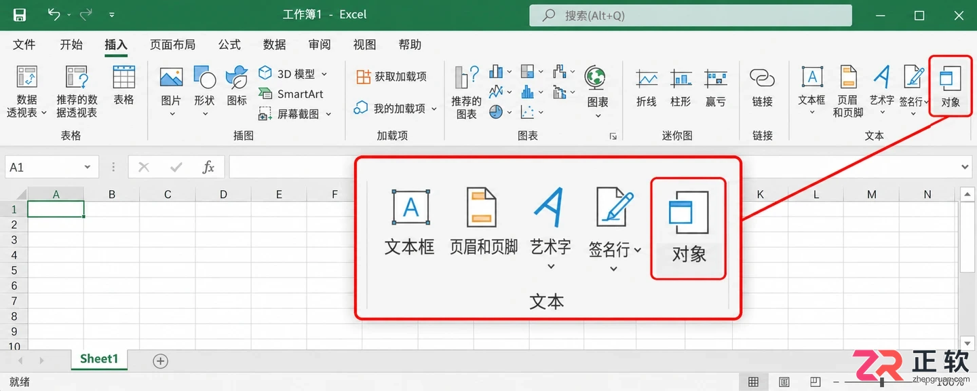Switch to Normal view in status bar
Image resolution: width=977 pixels, height=391 pixels.
coord(753,382)
